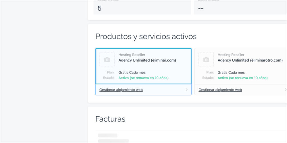The height and width of the screenshot is (143, 287).
Task: Click the Hosting Reseller label in eliminar.com card
Action: tap(132, 55)
